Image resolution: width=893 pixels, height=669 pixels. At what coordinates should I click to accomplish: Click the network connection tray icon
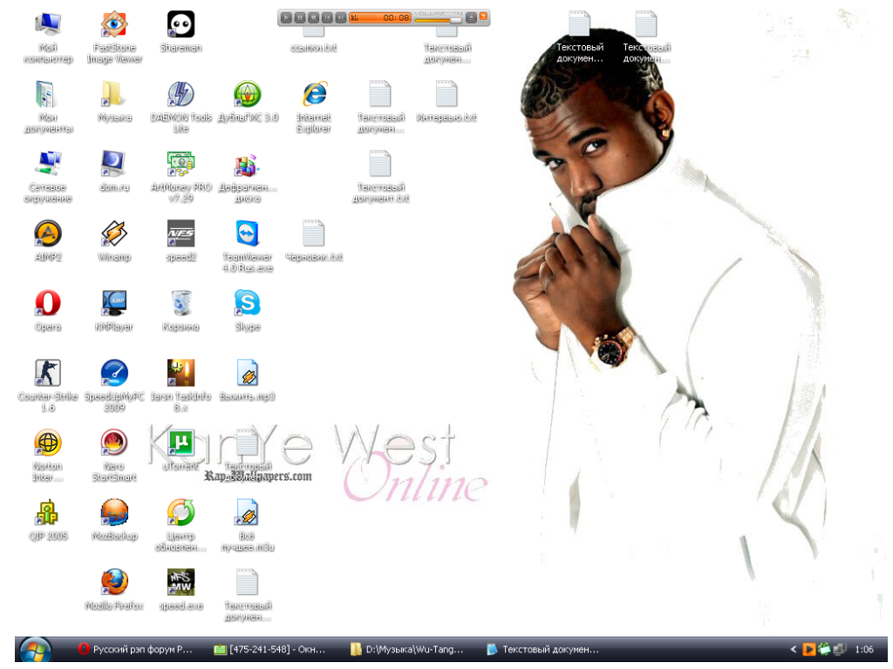[840, 649]
